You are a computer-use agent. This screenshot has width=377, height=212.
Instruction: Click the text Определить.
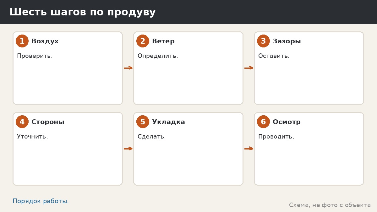tap(158, 56)
